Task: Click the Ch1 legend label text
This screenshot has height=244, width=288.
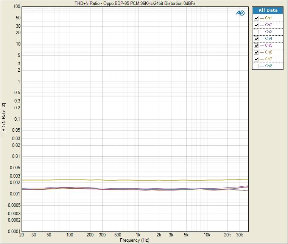Action: coord(268,18)
